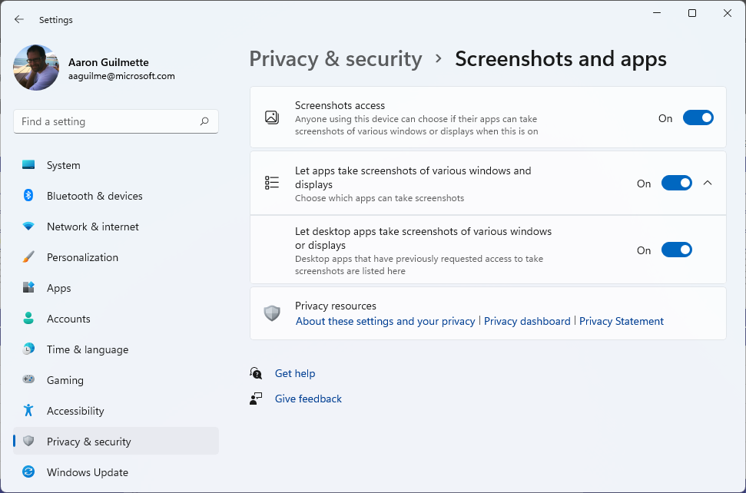Open the Apps settings category
This screenshot has height=493, width=746.
click(x=58, y=288)
